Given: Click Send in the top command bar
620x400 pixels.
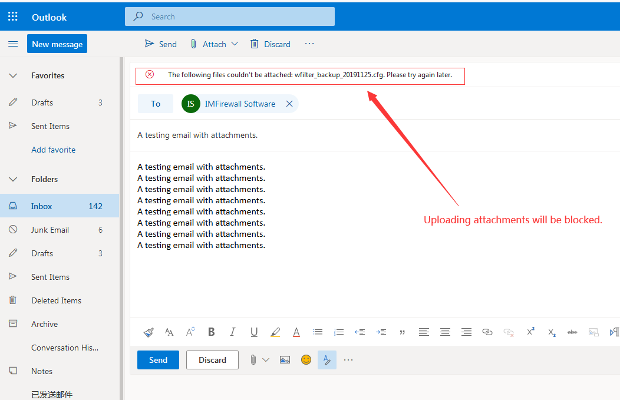Looking at the screenshot, I should point(161,44).
